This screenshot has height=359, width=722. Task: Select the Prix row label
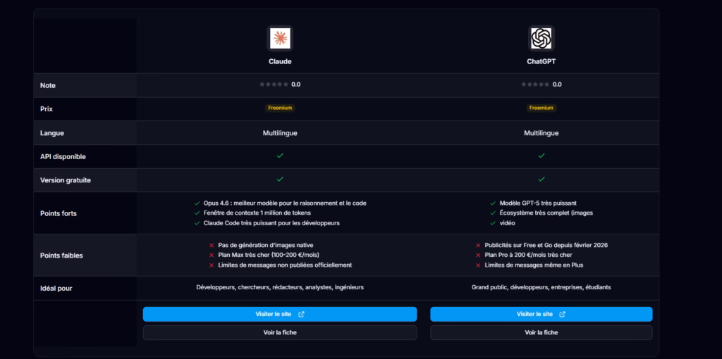point(47,109)
